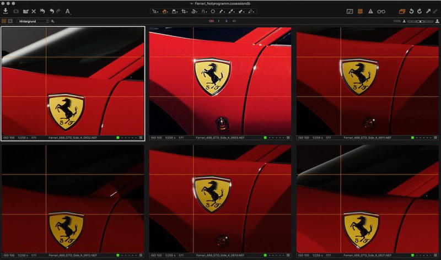The width and height of the screenshot is (441, 260).
Task: Open Select cursor tool dropdown arrow
Action: (x=158, y=12)
